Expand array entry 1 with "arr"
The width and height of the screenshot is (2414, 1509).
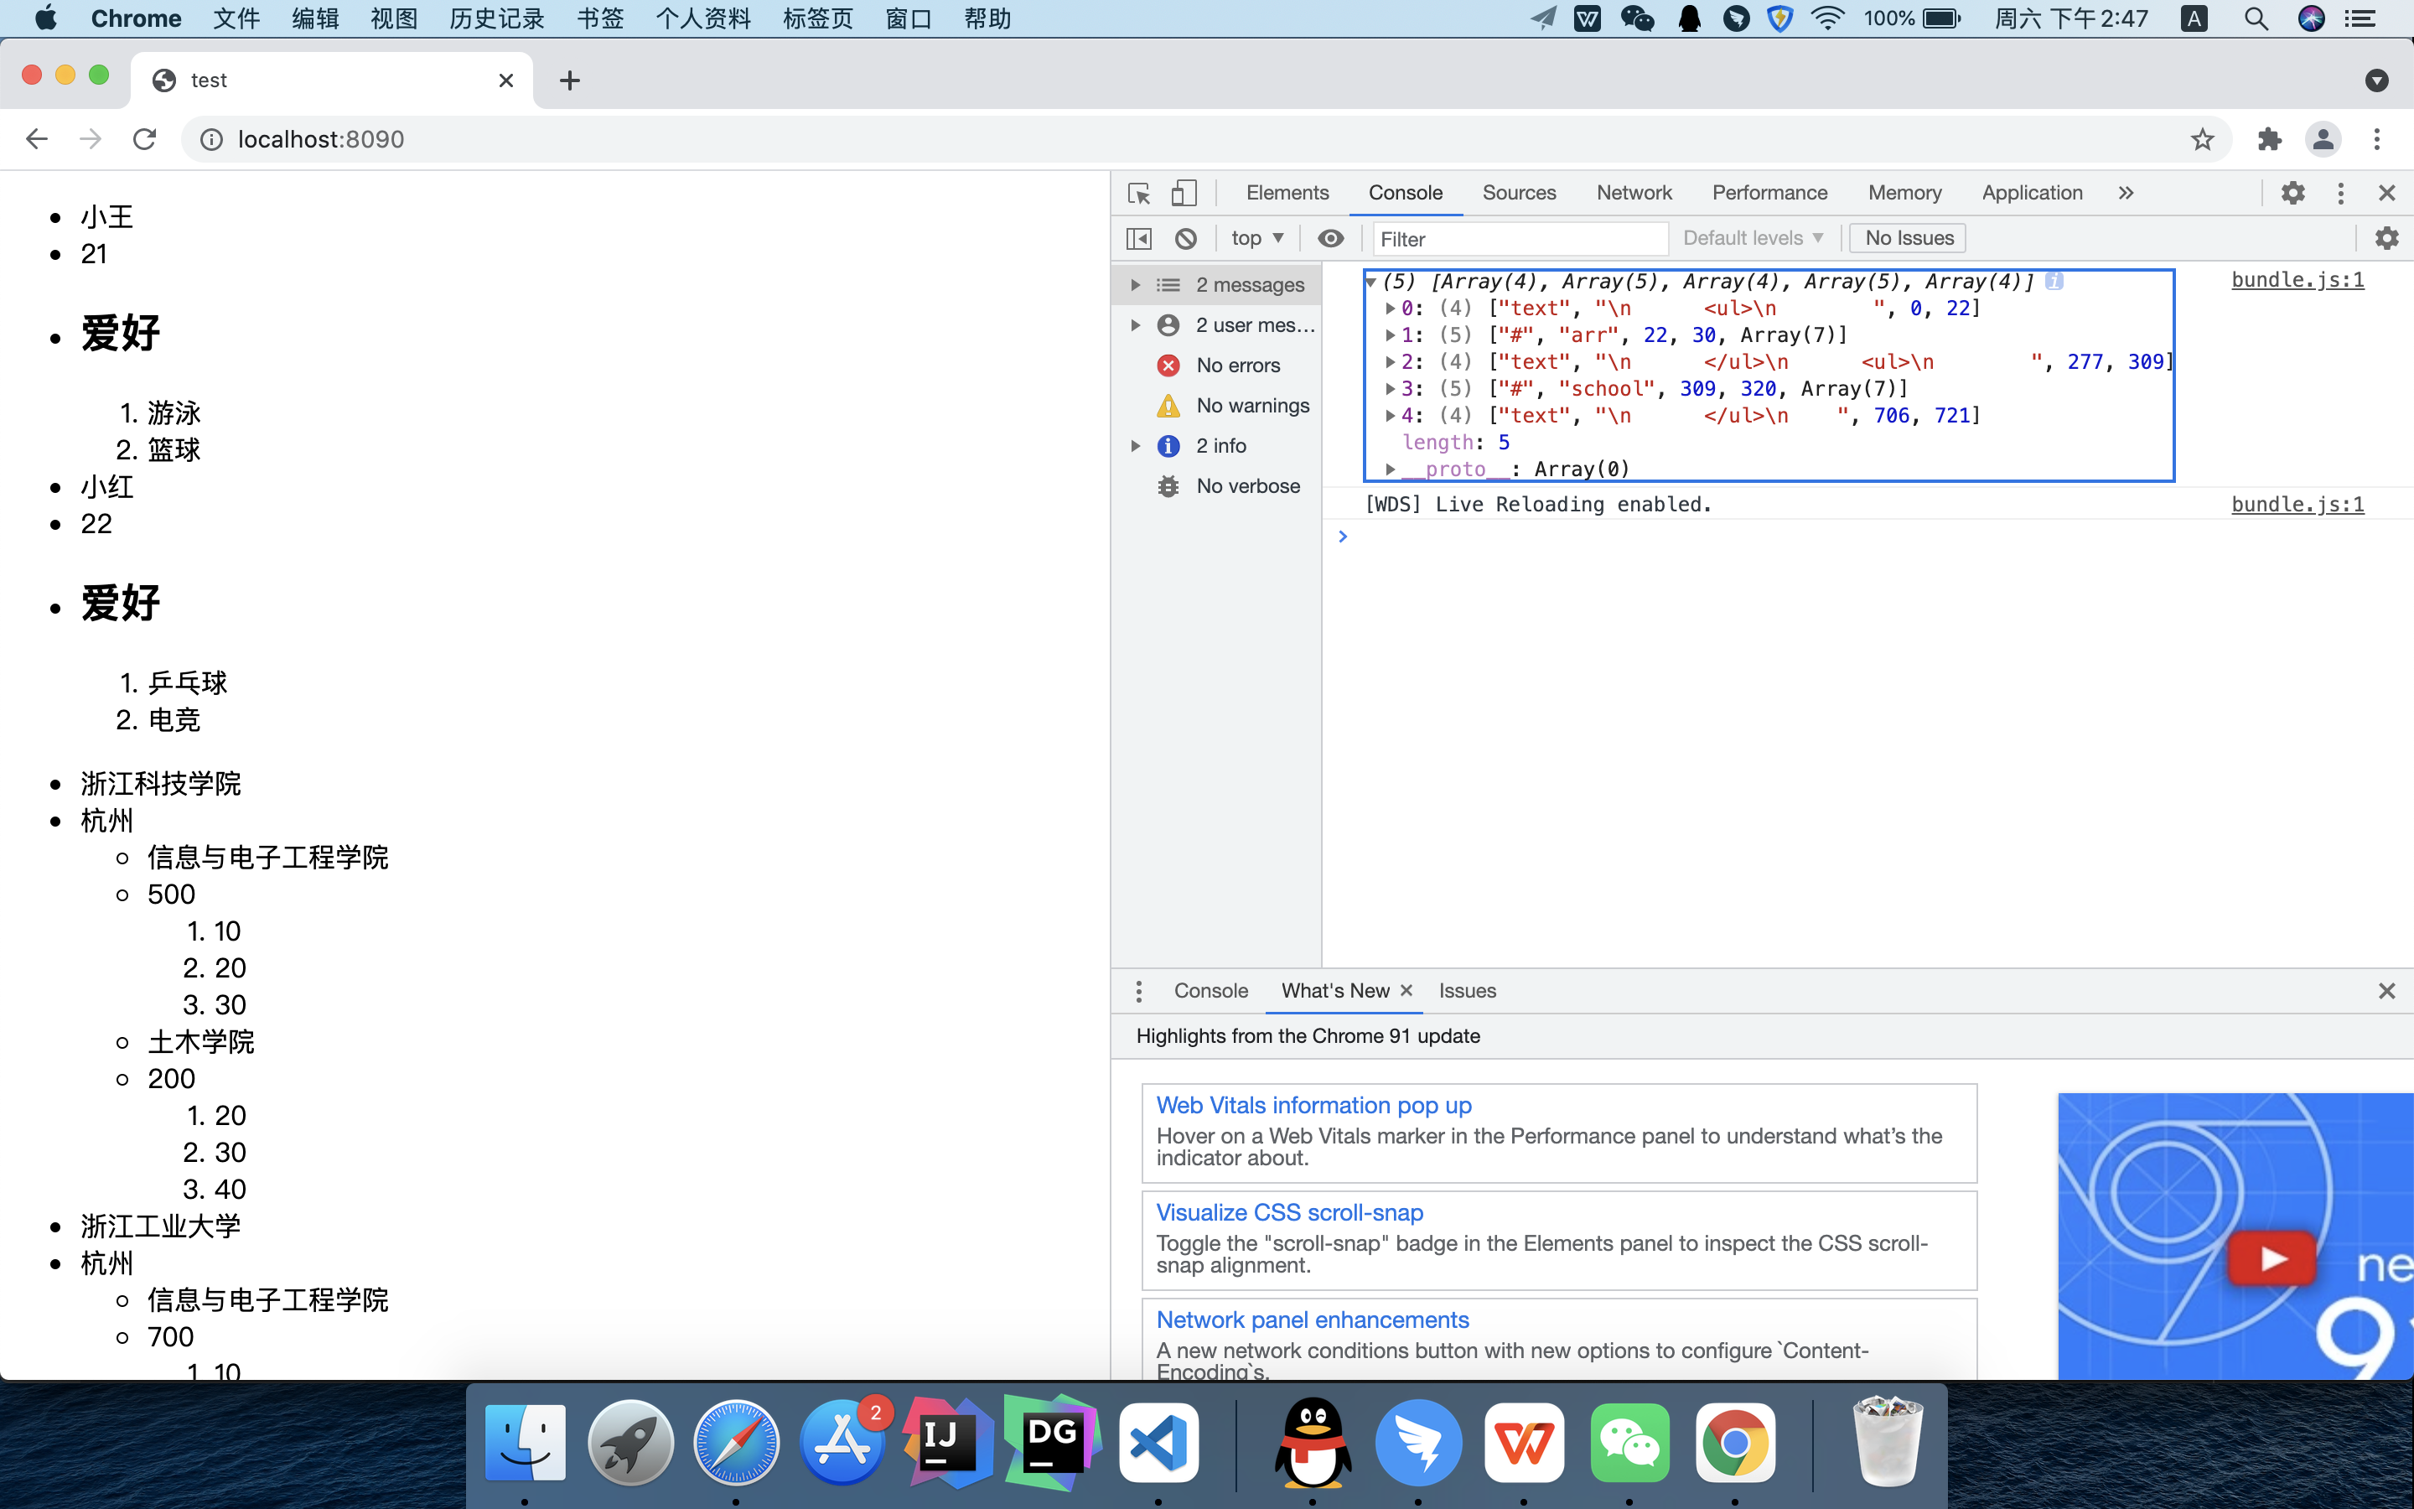coord(1390,335)
